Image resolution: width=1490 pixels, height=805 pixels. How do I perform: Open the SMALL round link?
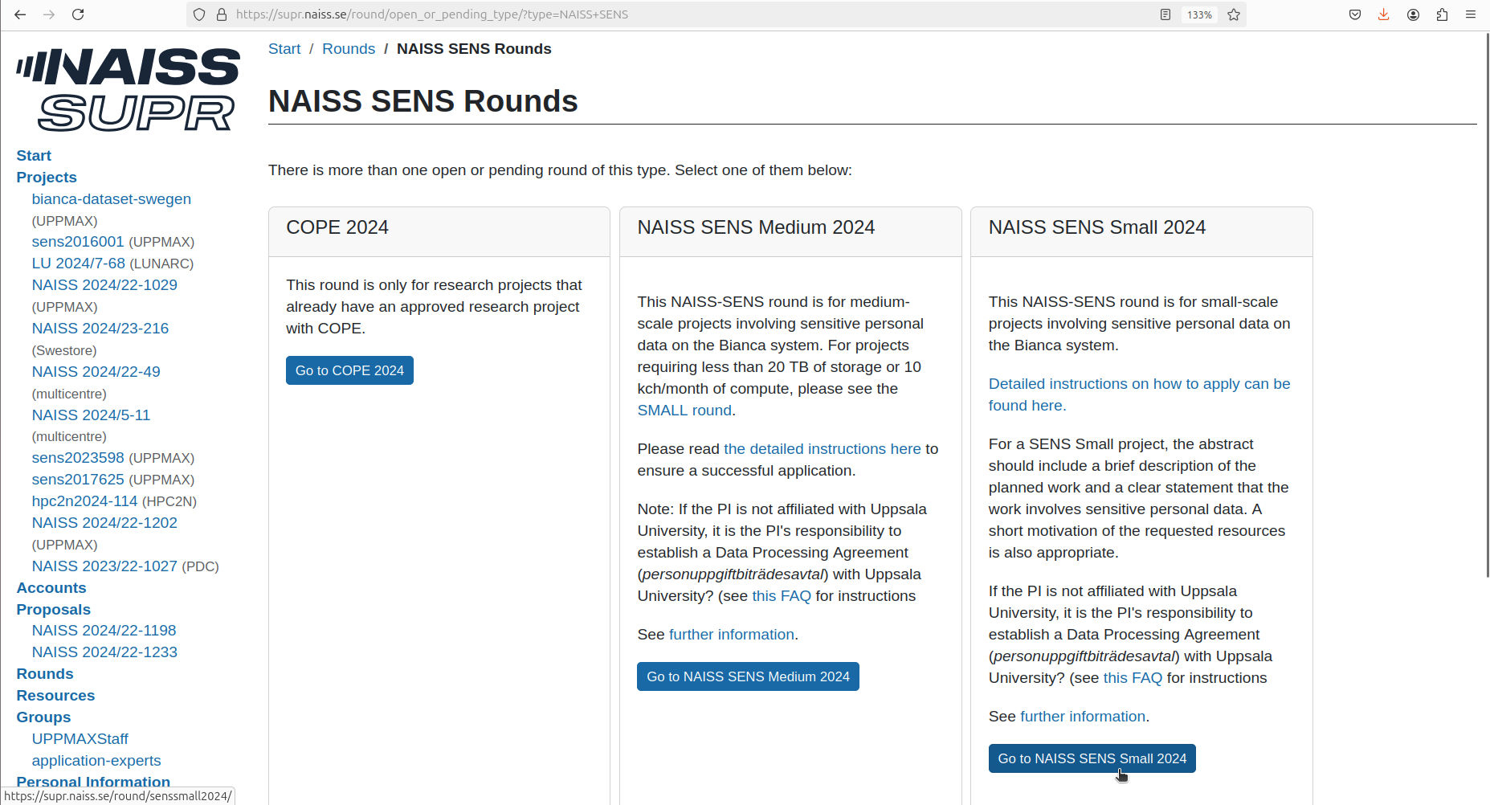[x=684, y=410]
